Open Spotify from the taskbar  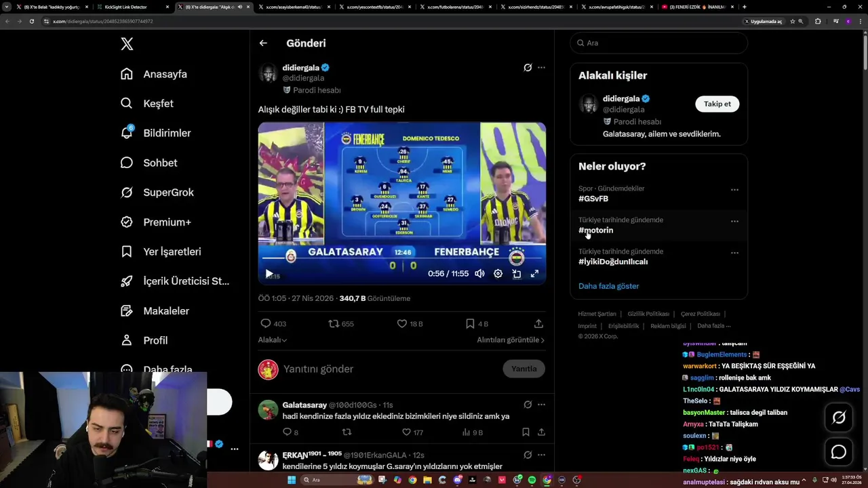click(x=532, y=480)
